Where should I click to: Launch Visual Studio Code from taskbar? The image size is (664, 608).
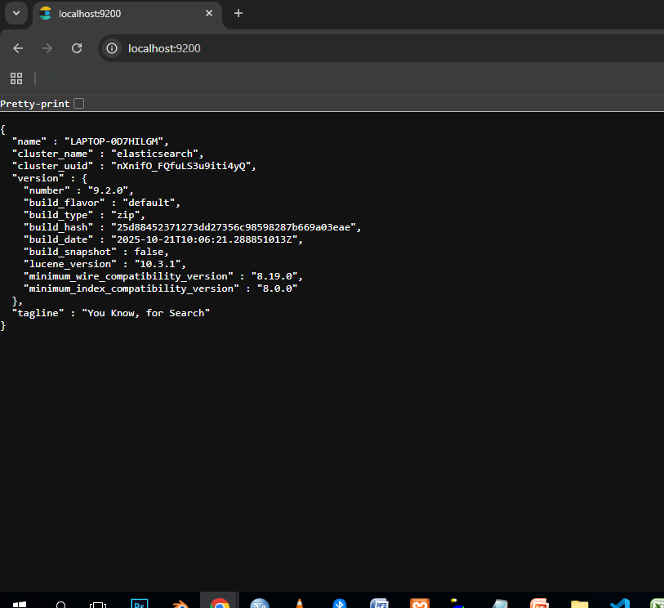coord(620,603)
